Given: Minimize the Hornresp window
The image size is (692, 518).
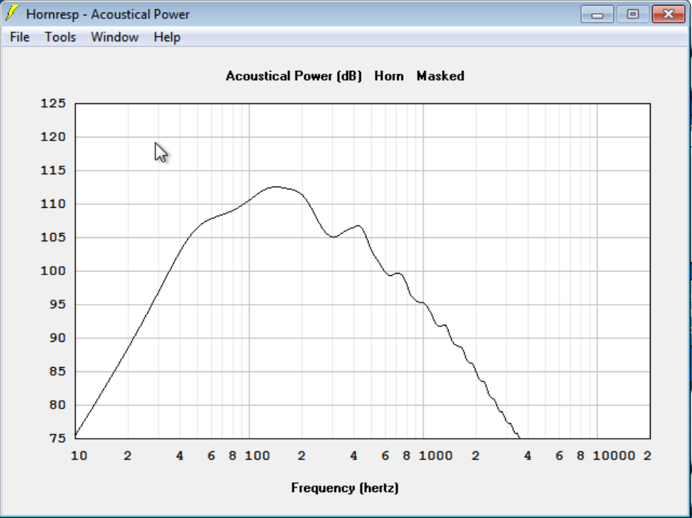Looking at the screenshot, I should [597, 15].
